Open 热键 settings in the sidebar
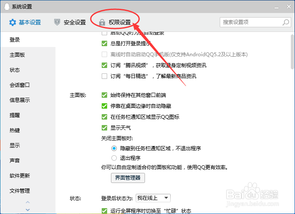 pyautogui.click(x=28, y=130)
